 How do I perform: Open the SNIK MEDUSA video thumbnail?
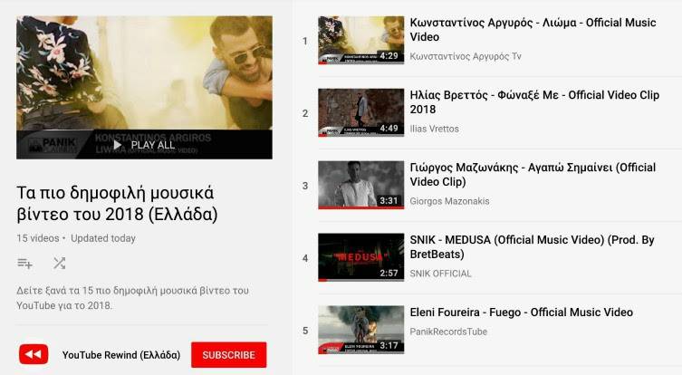[361, 257]
